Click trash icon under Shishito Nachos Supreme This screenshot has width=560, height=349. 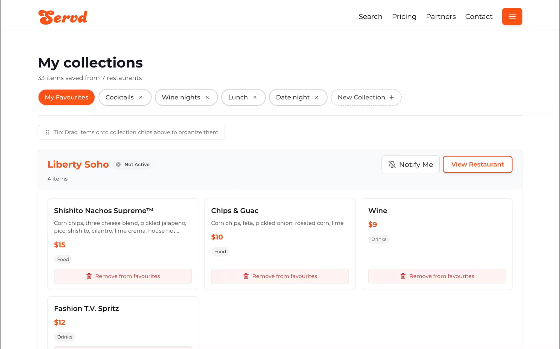pyautogui.click(x=89, y=276)
